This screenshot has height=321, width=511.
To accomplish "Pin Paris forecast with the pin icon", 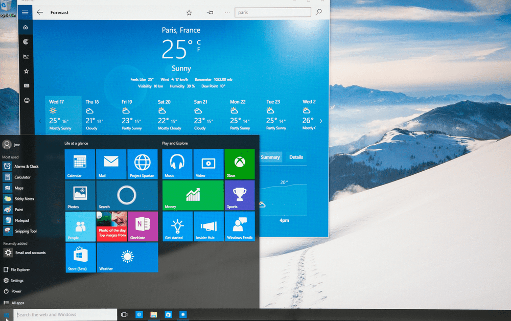I will [210, 12].
